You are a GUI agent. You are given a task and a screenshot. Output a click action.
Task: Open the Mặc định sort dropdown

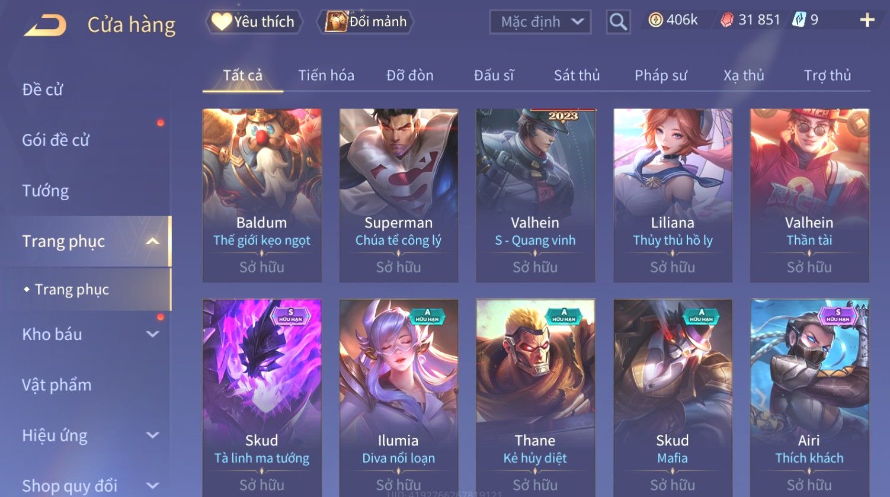[540, 22]
